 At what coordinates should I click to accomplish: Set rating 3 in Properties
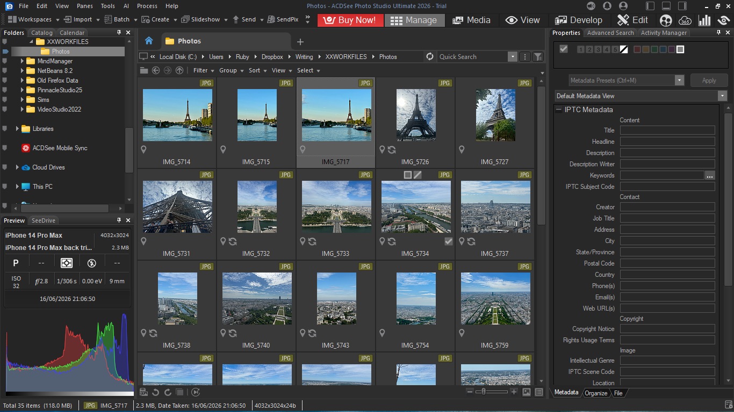pos(598,49)
